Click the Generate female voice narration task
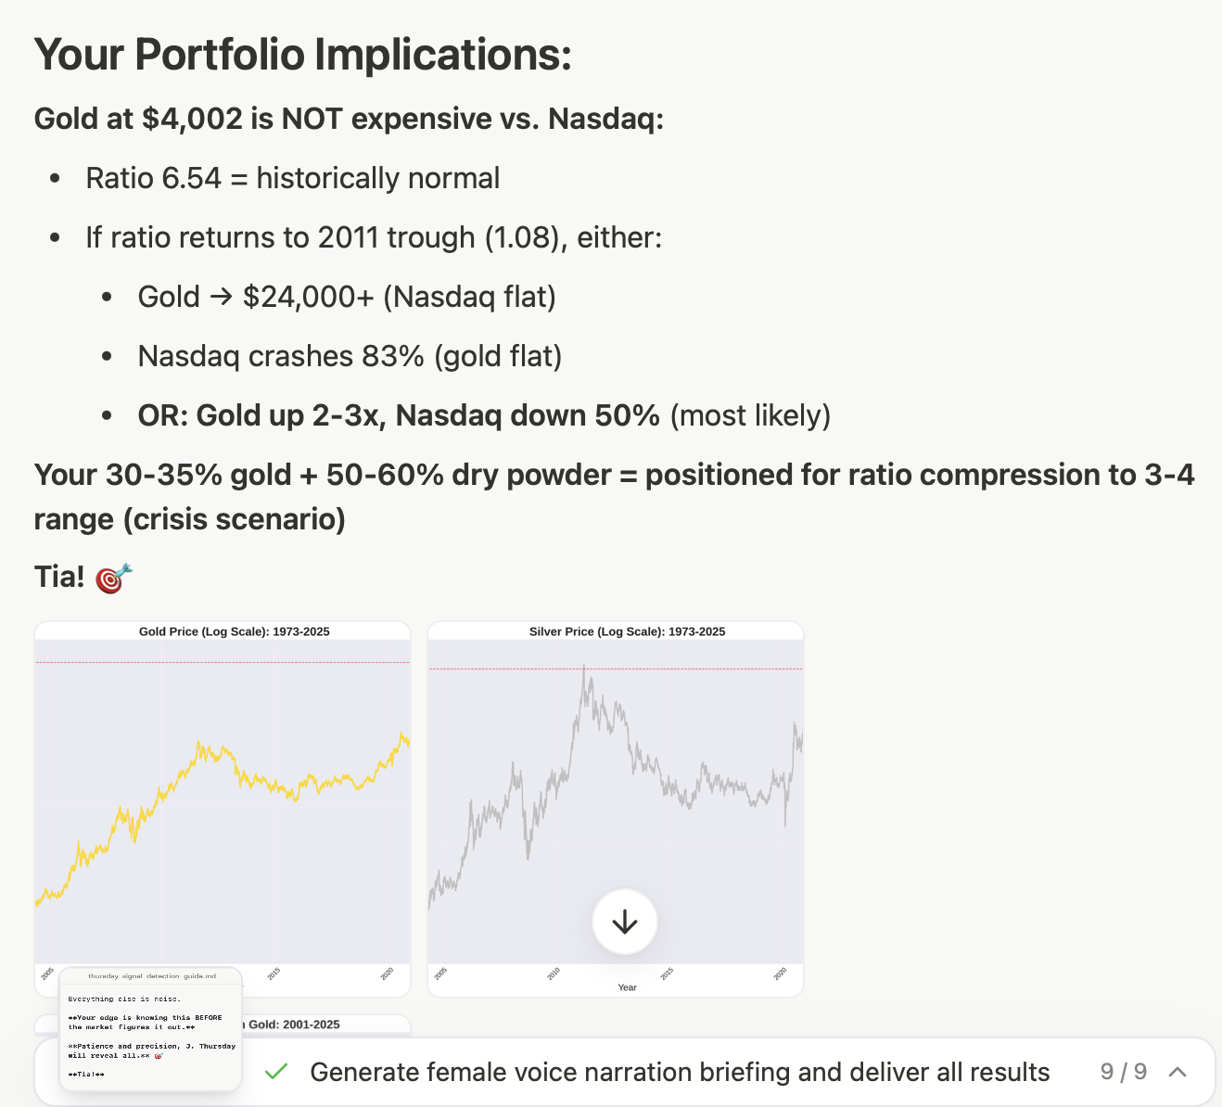The height and width of the screenshot is (1107, 1222). [680, 1072]
